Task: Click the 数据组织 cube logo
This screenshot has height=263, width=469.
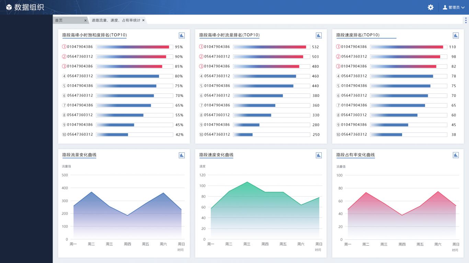Action: 9,7
